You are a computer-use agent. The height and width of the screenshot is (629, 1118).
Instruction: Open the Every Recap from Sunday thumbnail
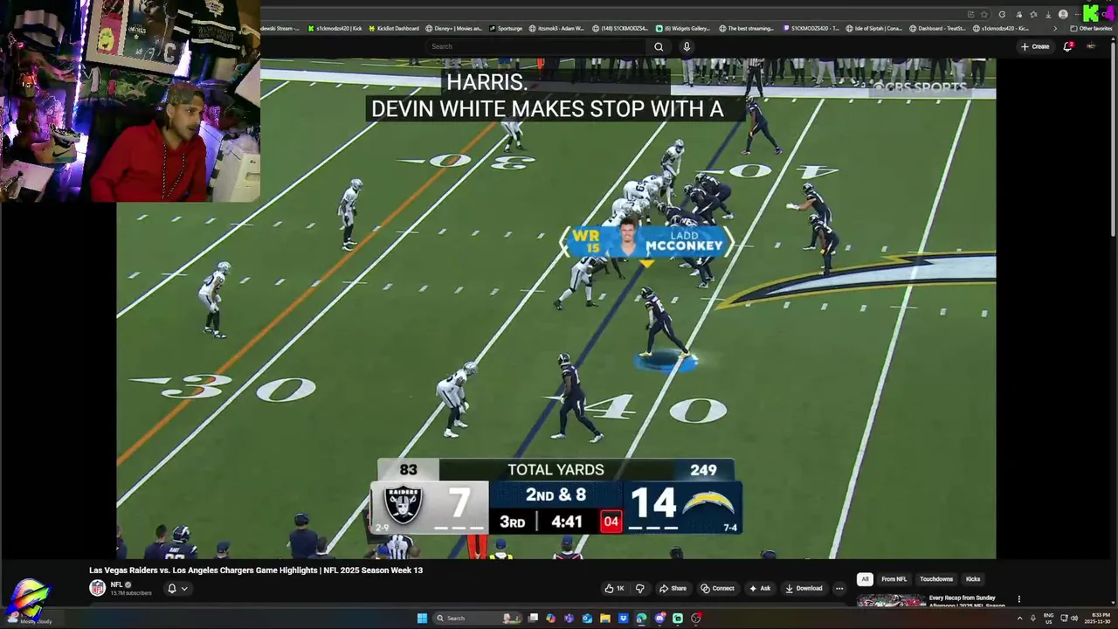pos(891,601)
